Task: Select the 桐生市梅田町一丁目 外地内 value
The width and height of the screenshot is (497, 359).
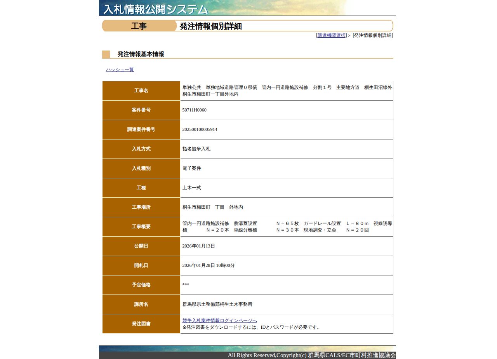Action: pos(213,207)
